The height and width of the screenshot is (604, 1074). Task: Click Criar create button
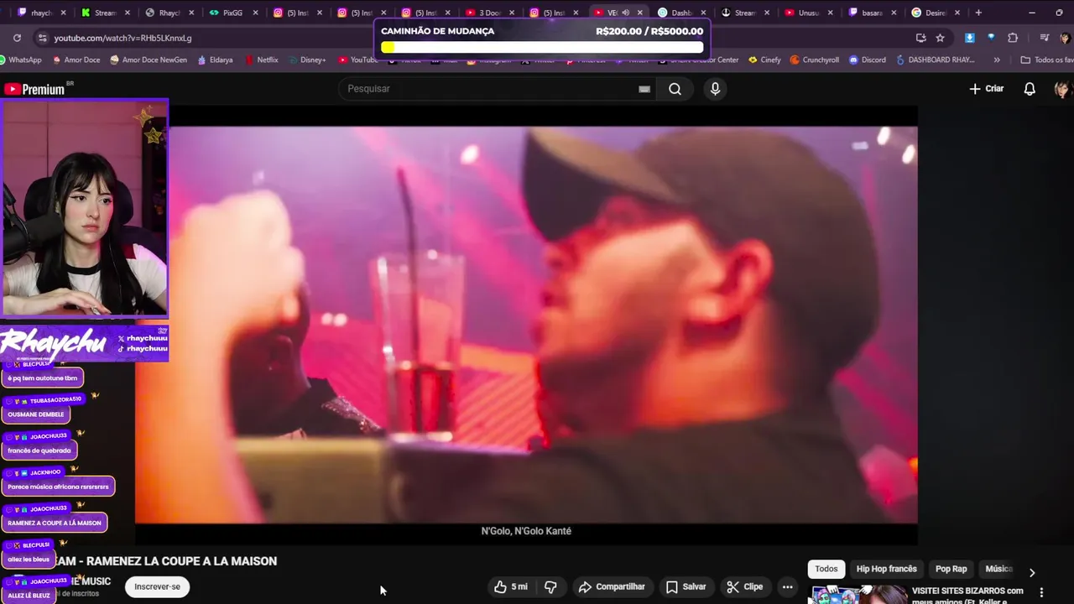(986, 89)
